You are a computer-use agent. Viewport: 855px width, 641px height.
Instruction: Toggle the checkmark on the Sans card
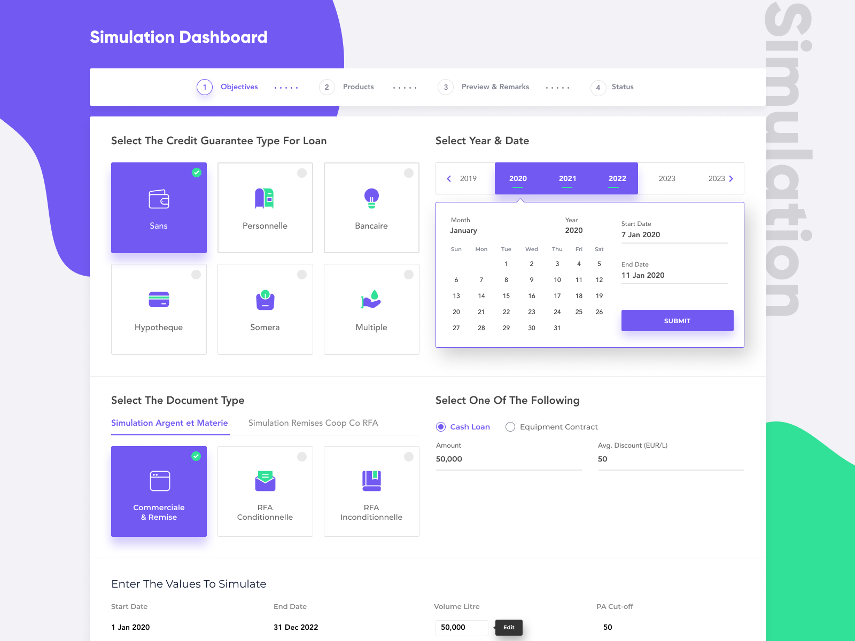pos(196,173)
